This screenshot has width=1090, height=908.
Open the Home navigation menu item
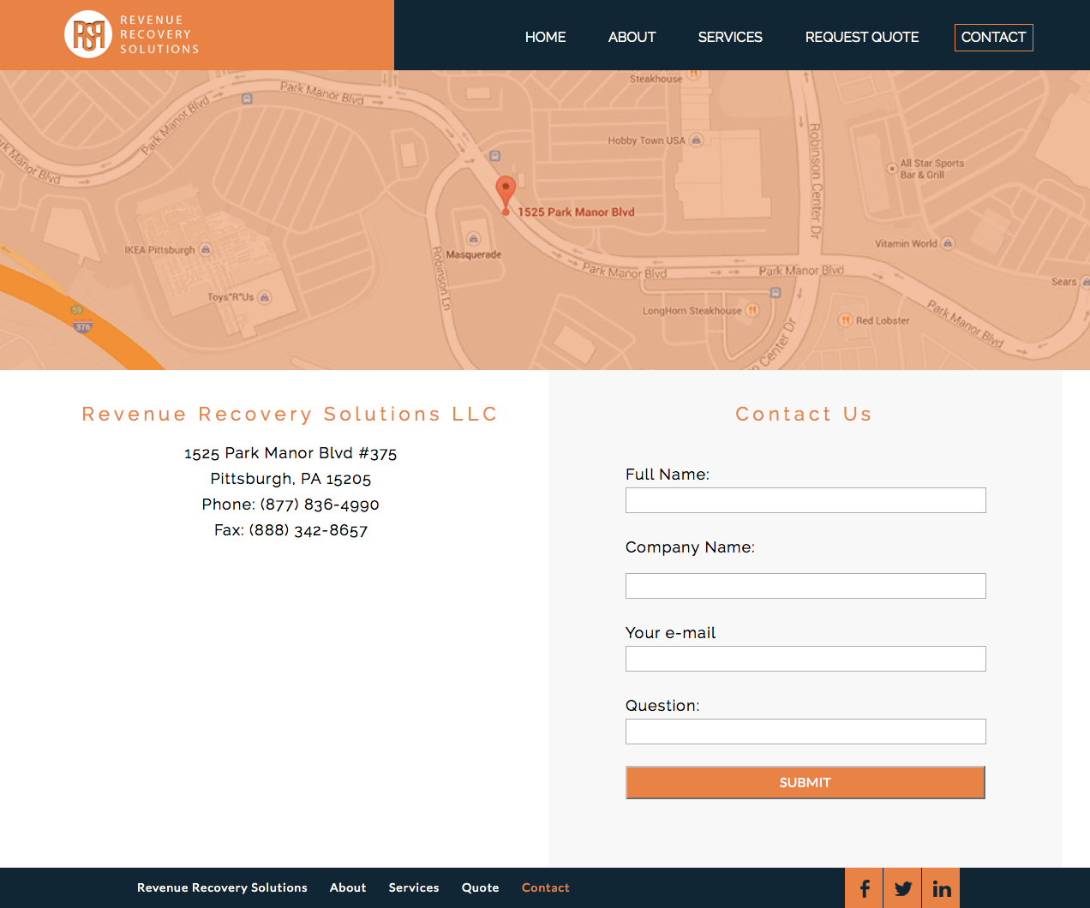click(545, 38)
